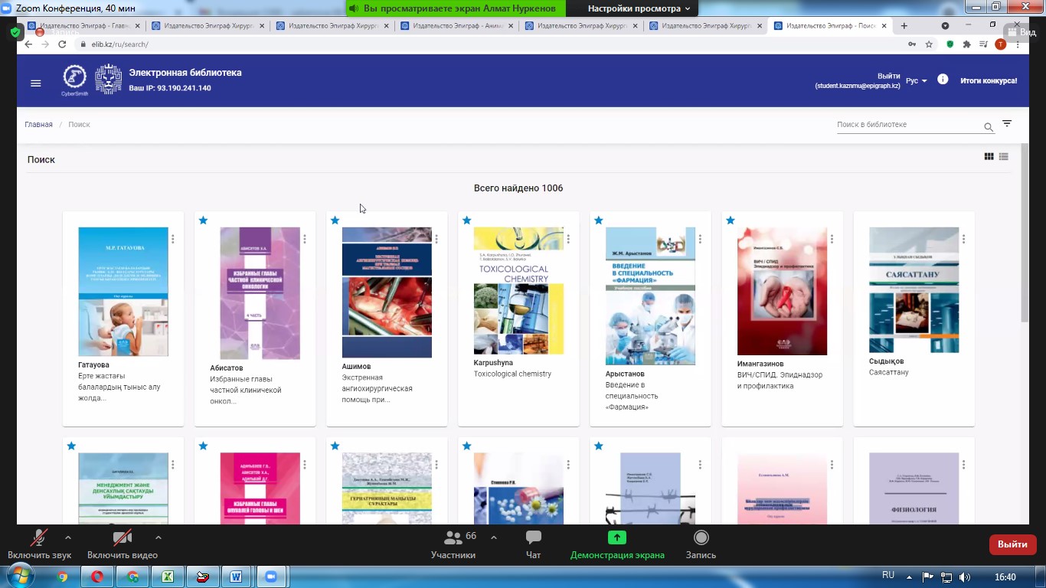
Task: Switch to grid view layout
Action: pyautogui.click(x=989, y=157)
